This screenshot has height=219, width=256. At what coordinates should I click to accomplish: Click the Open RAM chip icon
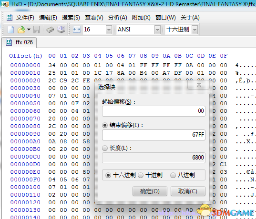point(50,30)
